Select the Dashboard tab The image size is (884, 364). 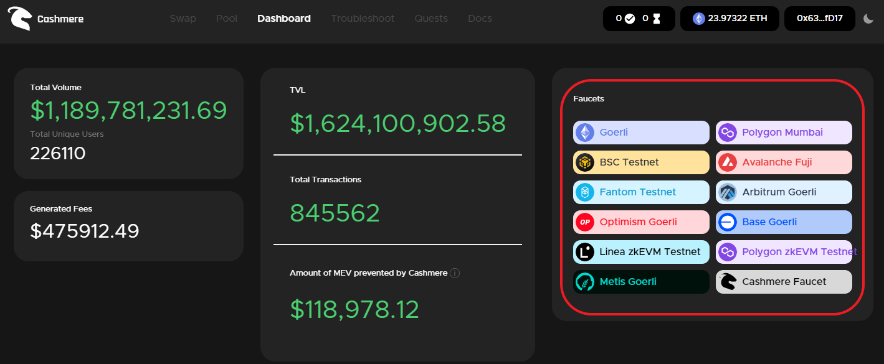(x=284, y=19)
